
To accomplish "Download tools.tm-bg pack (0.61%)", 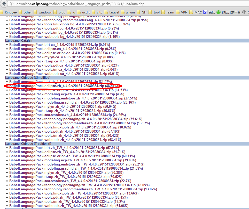I will [64, 32].
